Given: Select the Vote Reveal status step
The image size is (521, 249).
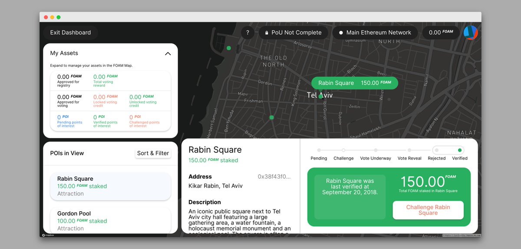Looking at the screenshot, I should click(409, 154).
